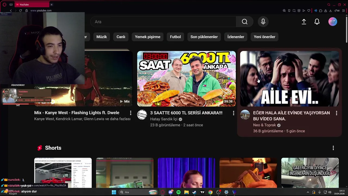Image resolution: width=348 pixels, height=196 pixels.
Task: Click the Opera logo menu button
Action: pyautogui.click(x=4, y=4)
